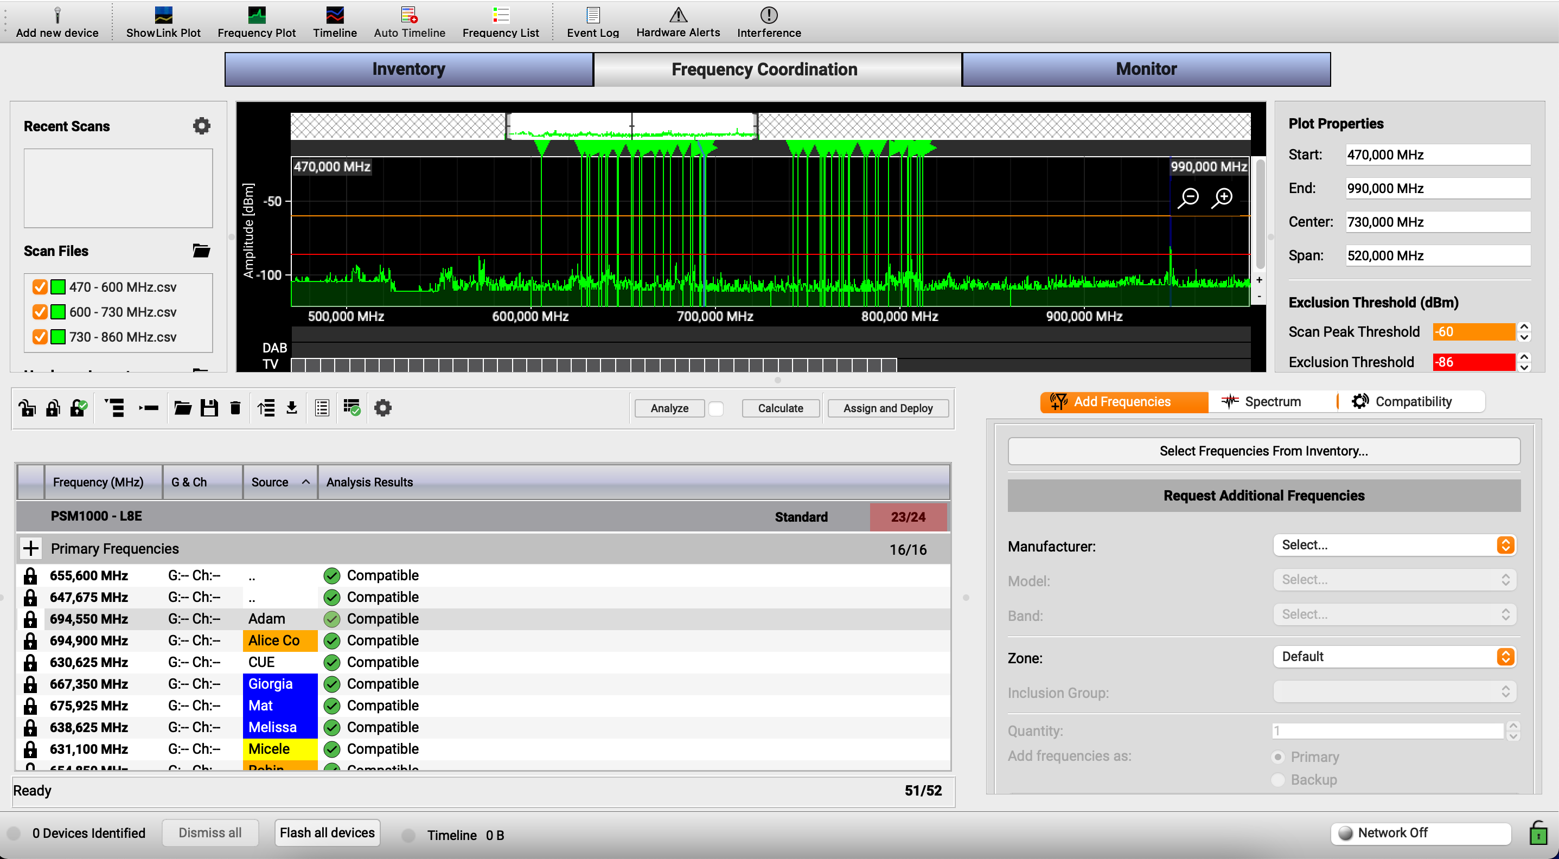
Task: Open the ShowLink Plot
Action: point(163,20)
